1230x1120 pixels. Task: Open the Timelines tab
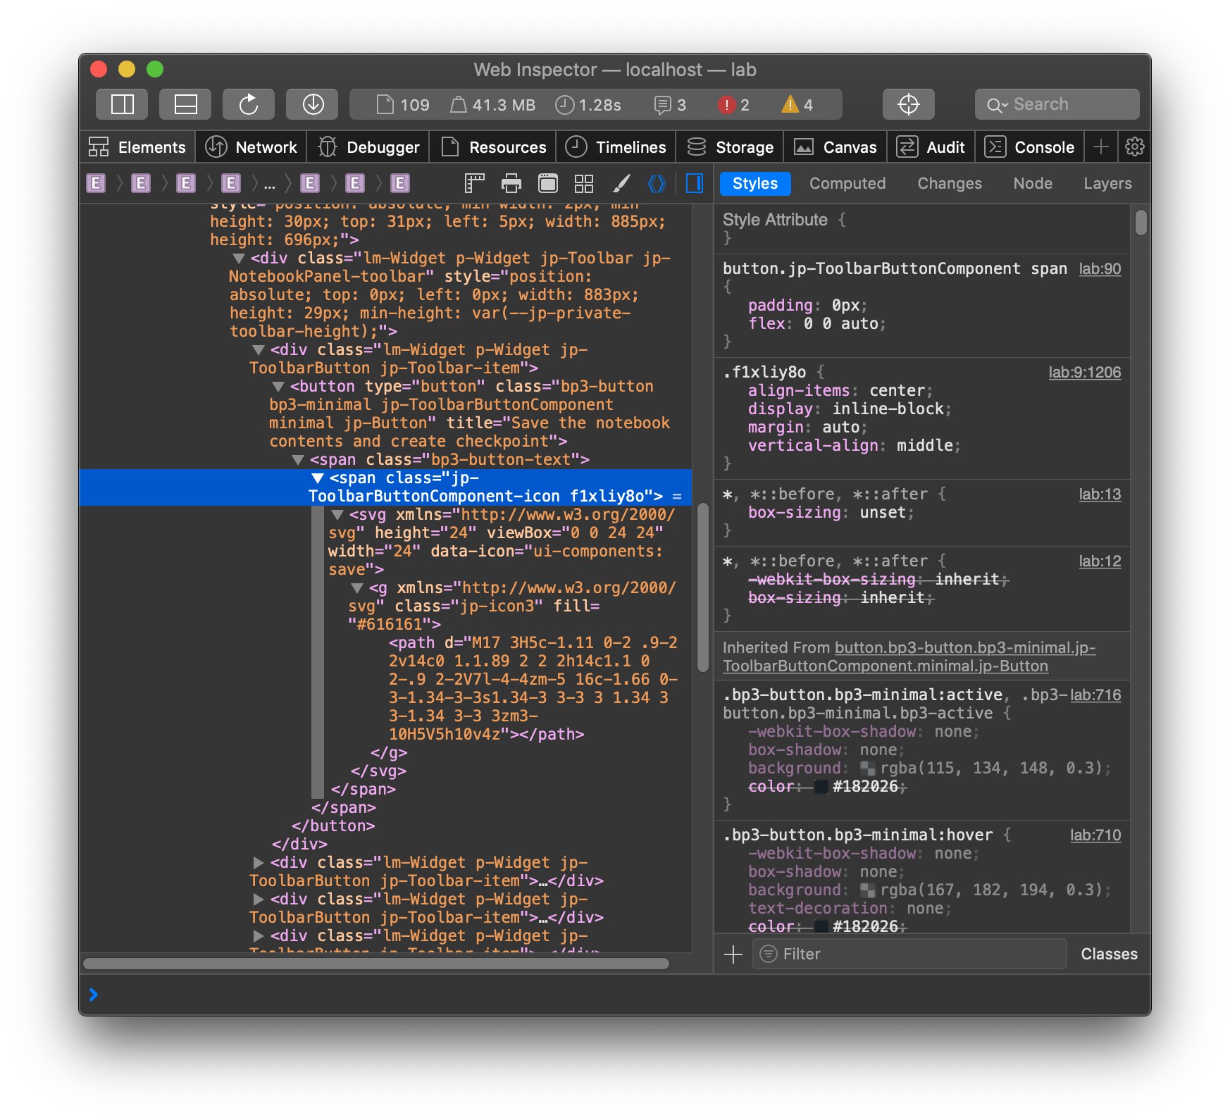tap(616, 147)
